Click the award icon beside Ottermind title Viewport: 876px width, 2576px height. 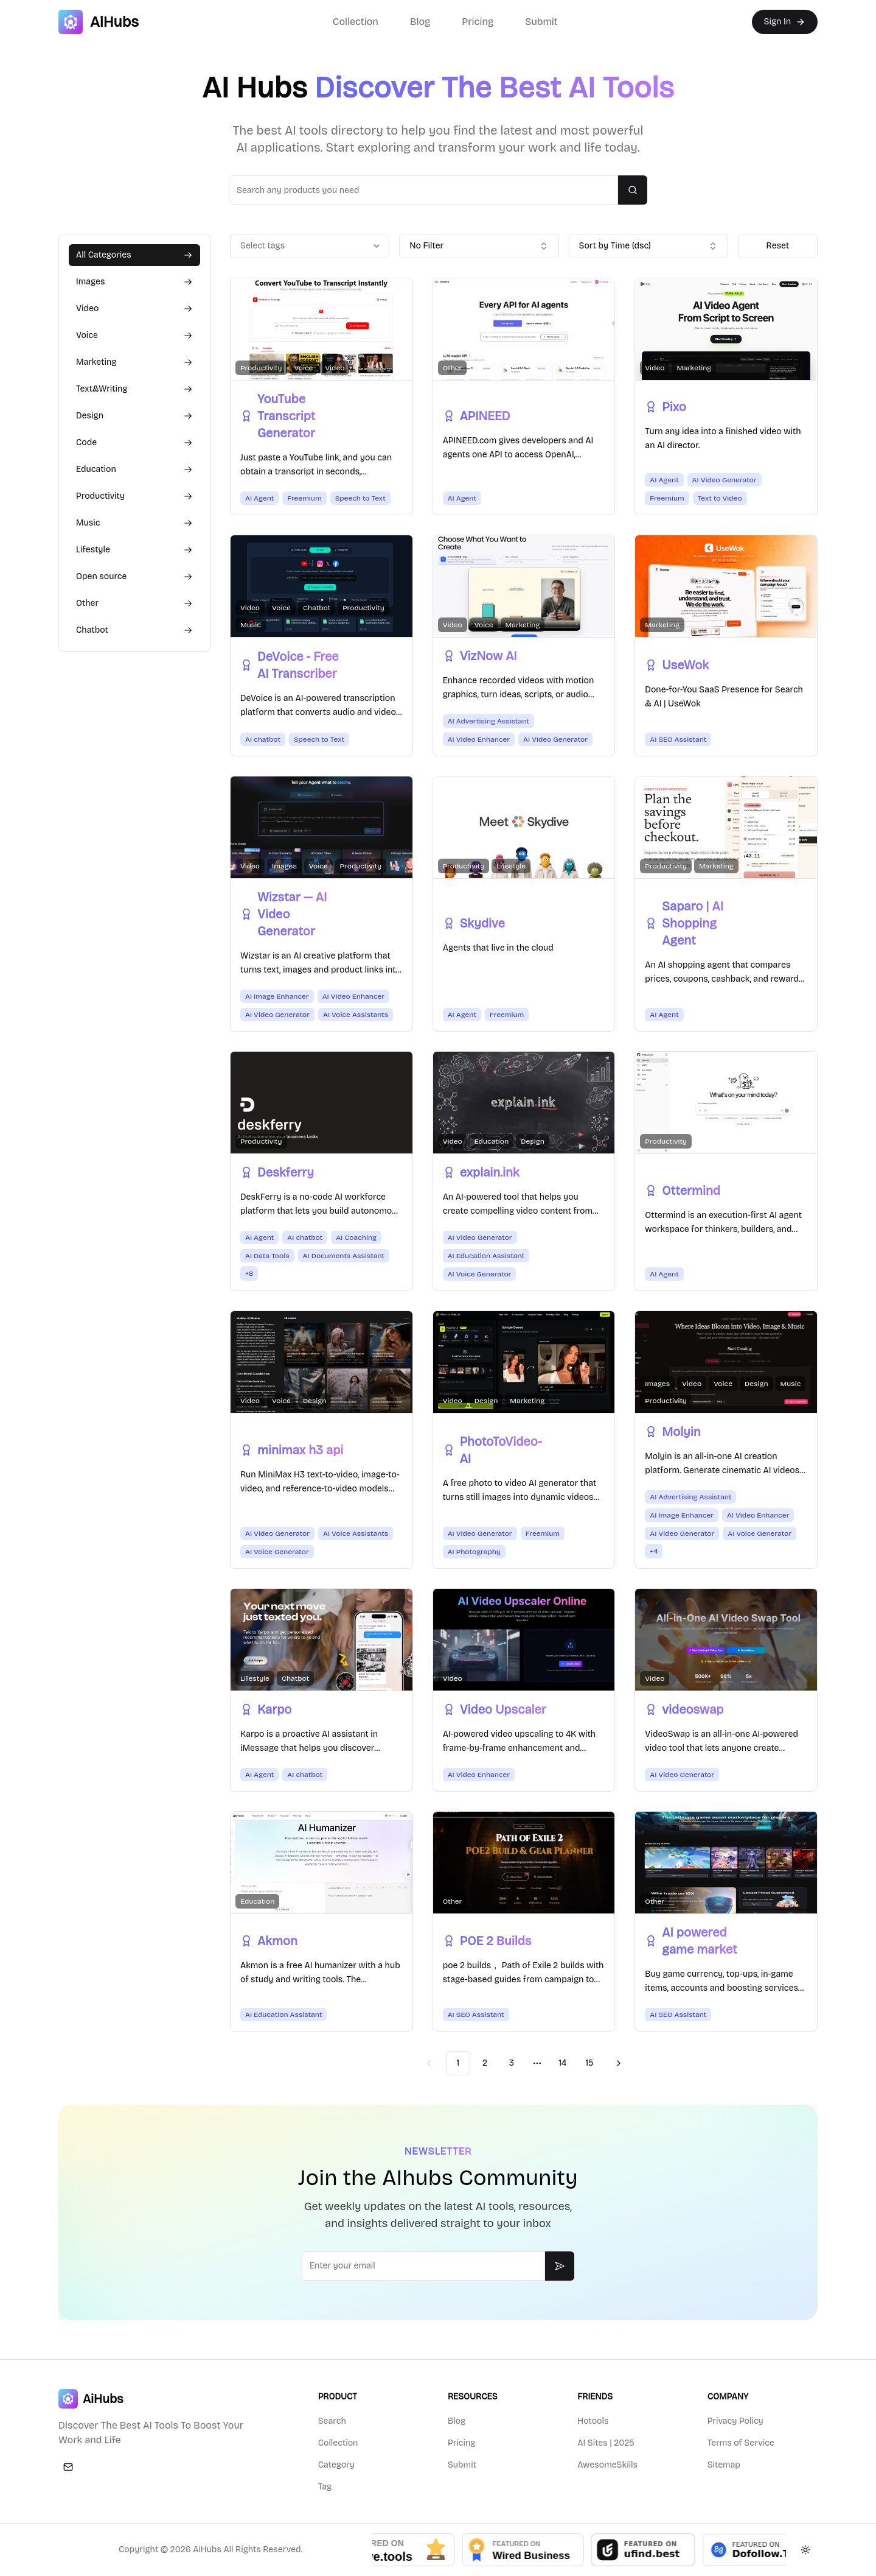tap(652, 1190)
